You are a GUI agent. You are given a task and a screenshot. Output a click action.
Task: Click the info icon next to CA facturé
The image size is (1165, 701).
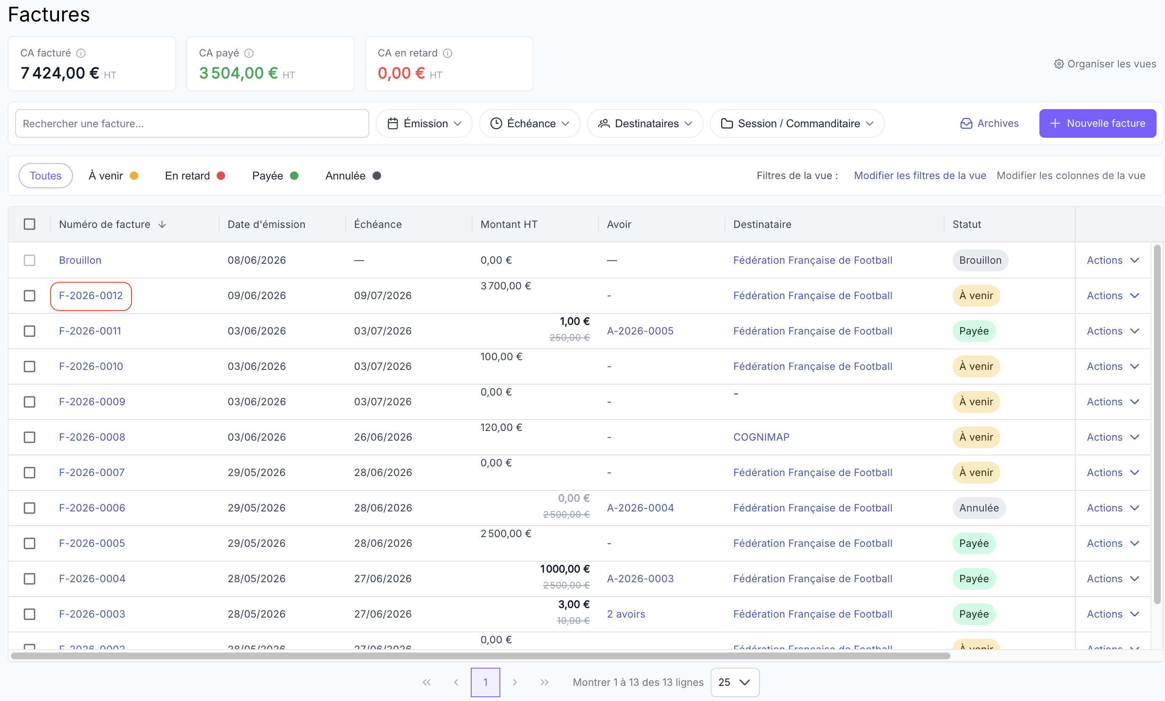pyautogui.click(x=81, y=53)
